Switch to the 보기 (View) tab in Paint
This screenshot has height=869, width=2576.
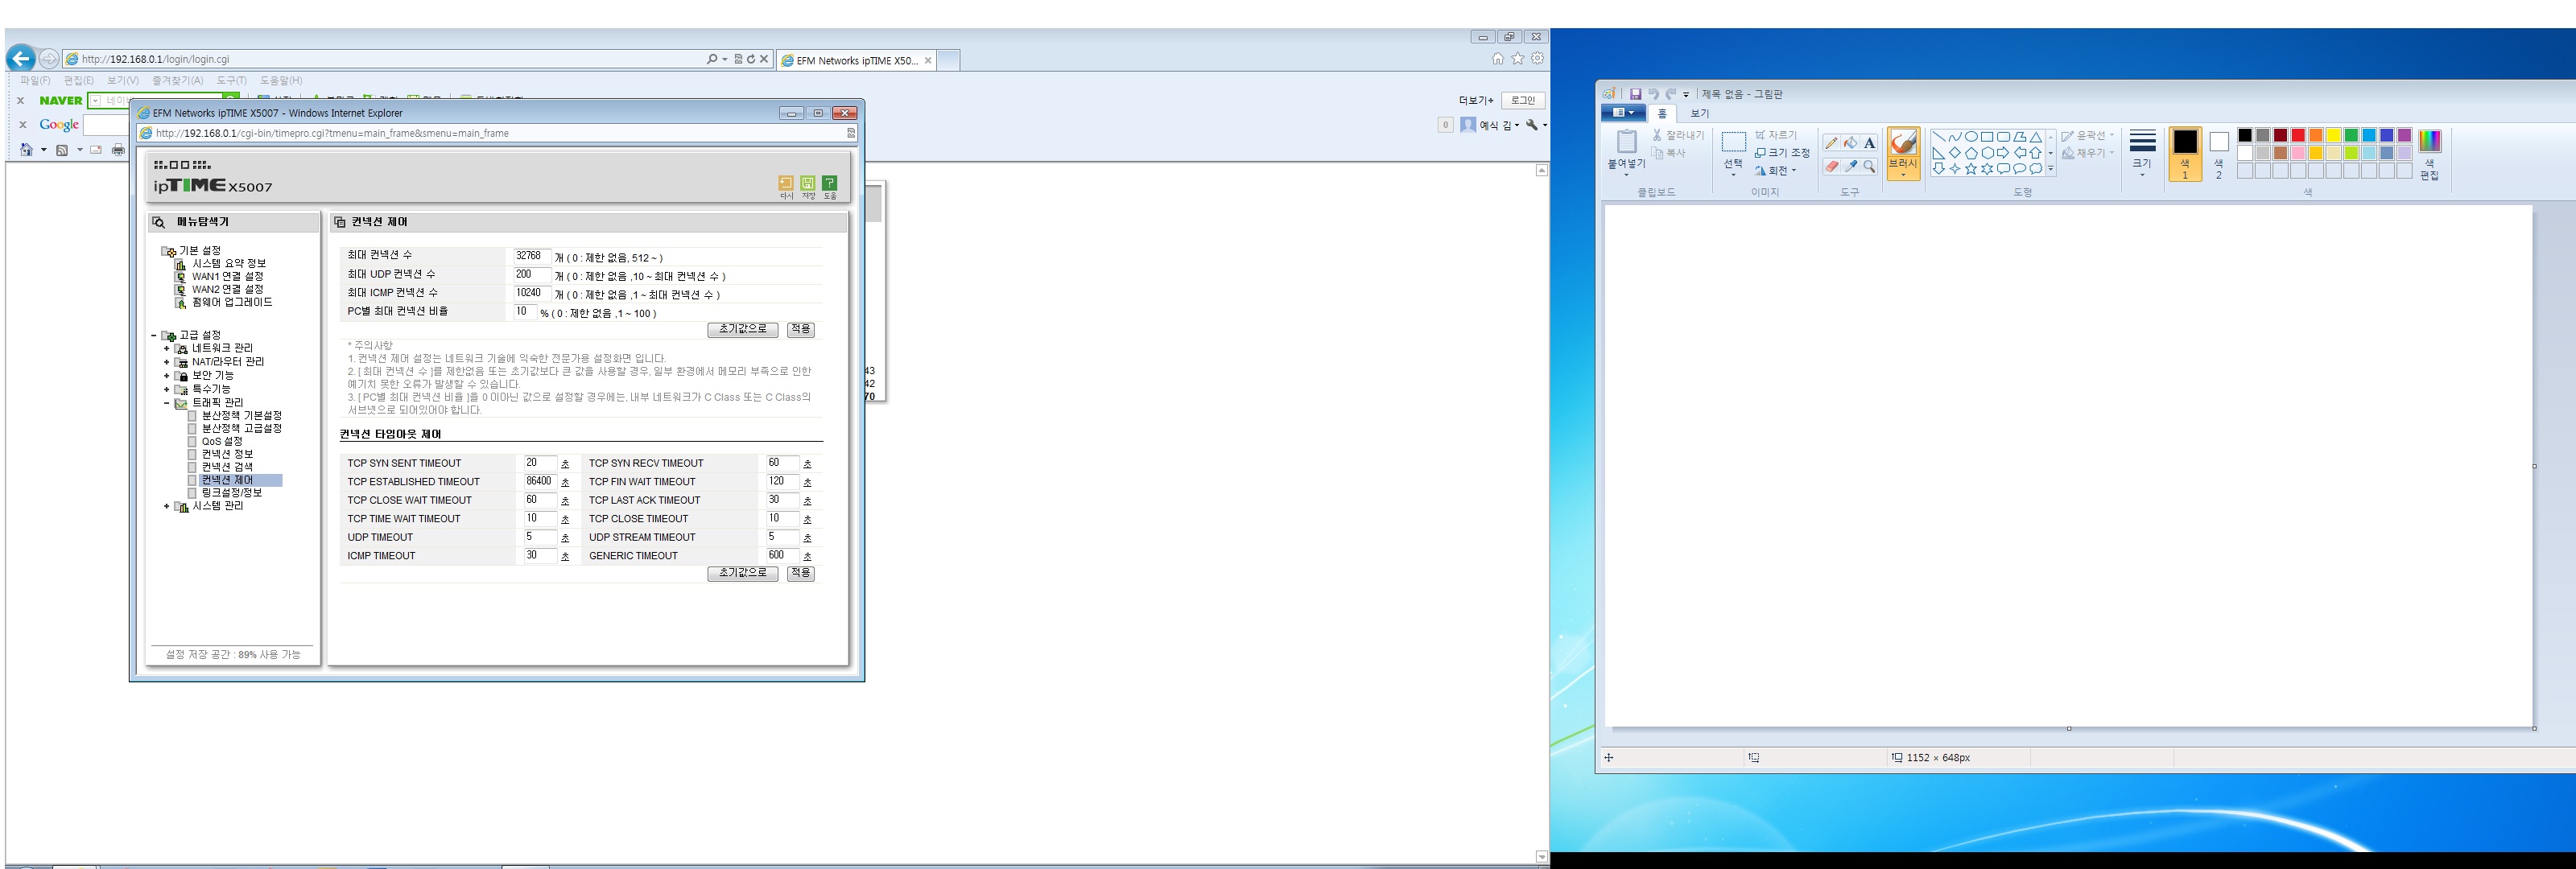tap(1700, 113)
